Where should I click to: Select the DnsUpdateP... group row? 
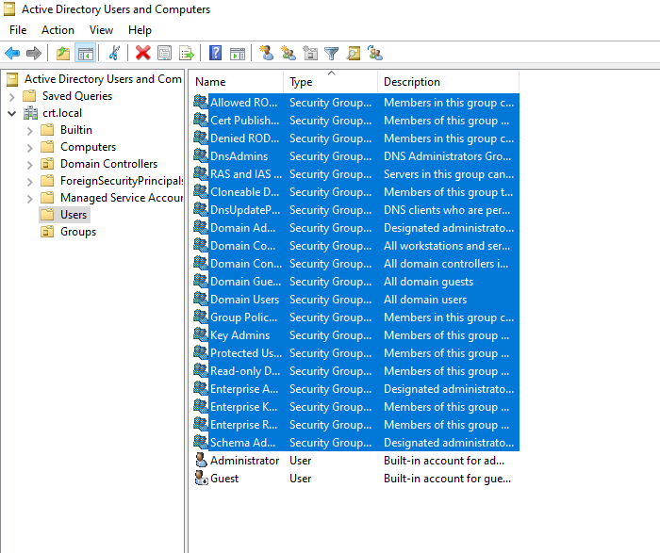356,209
